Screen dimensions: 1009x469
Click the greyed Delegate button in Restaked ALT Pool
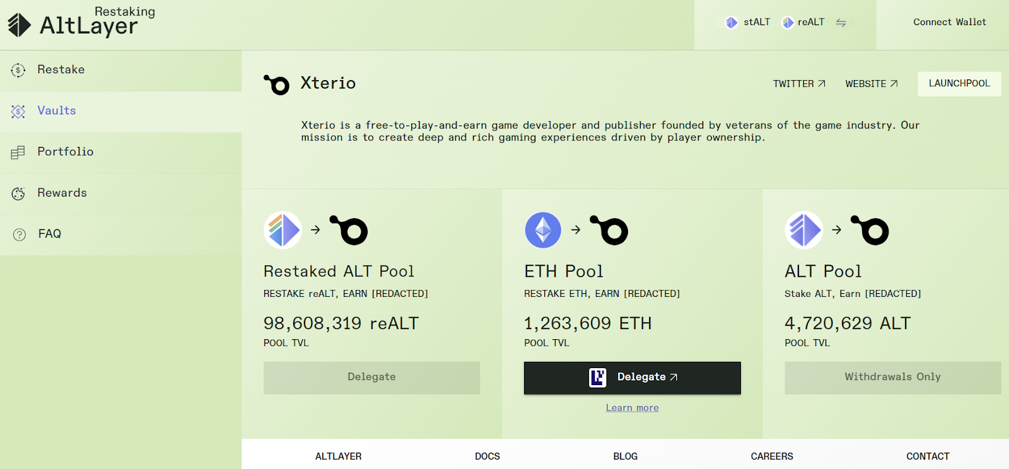tap(371, 378)
